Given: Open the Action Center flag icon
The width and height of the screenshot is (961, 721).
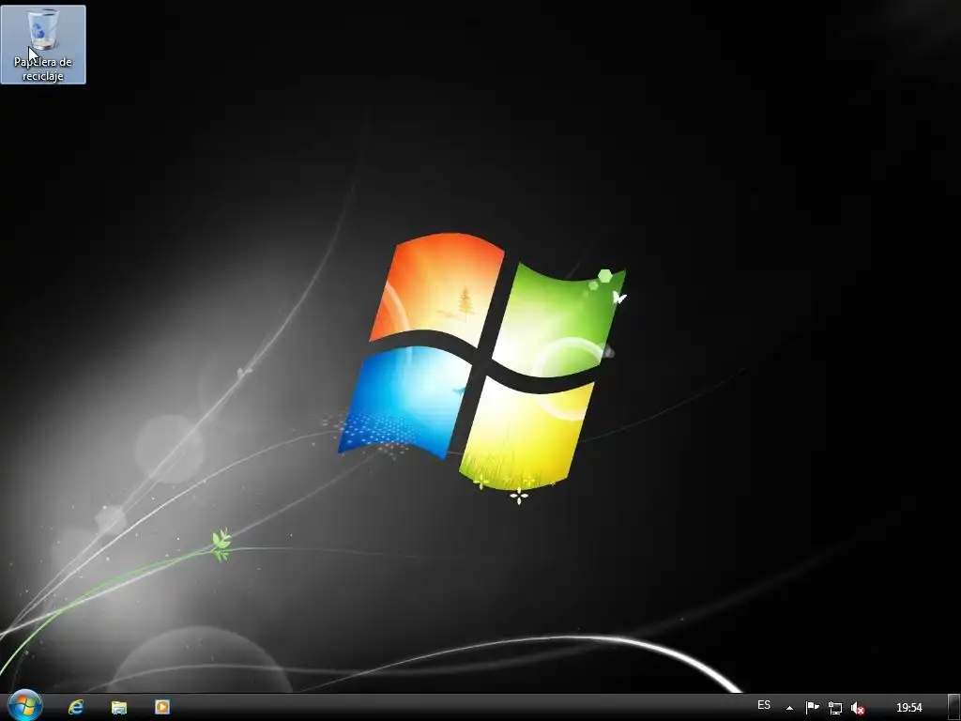Looking at the screenshot, I should (812, 708).
